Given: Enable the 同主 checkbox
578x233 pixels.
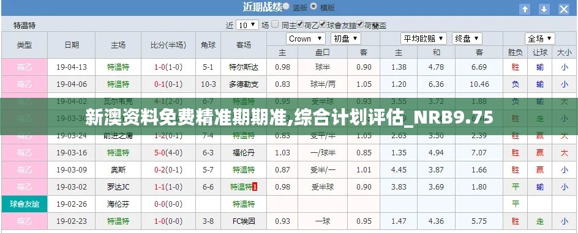Looking at the screenshot, I should point(275,24).
